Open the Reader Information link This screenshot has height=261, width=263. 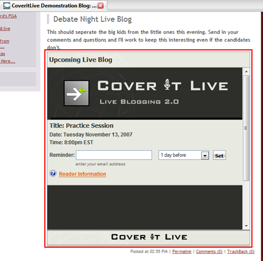coord(82,174)
